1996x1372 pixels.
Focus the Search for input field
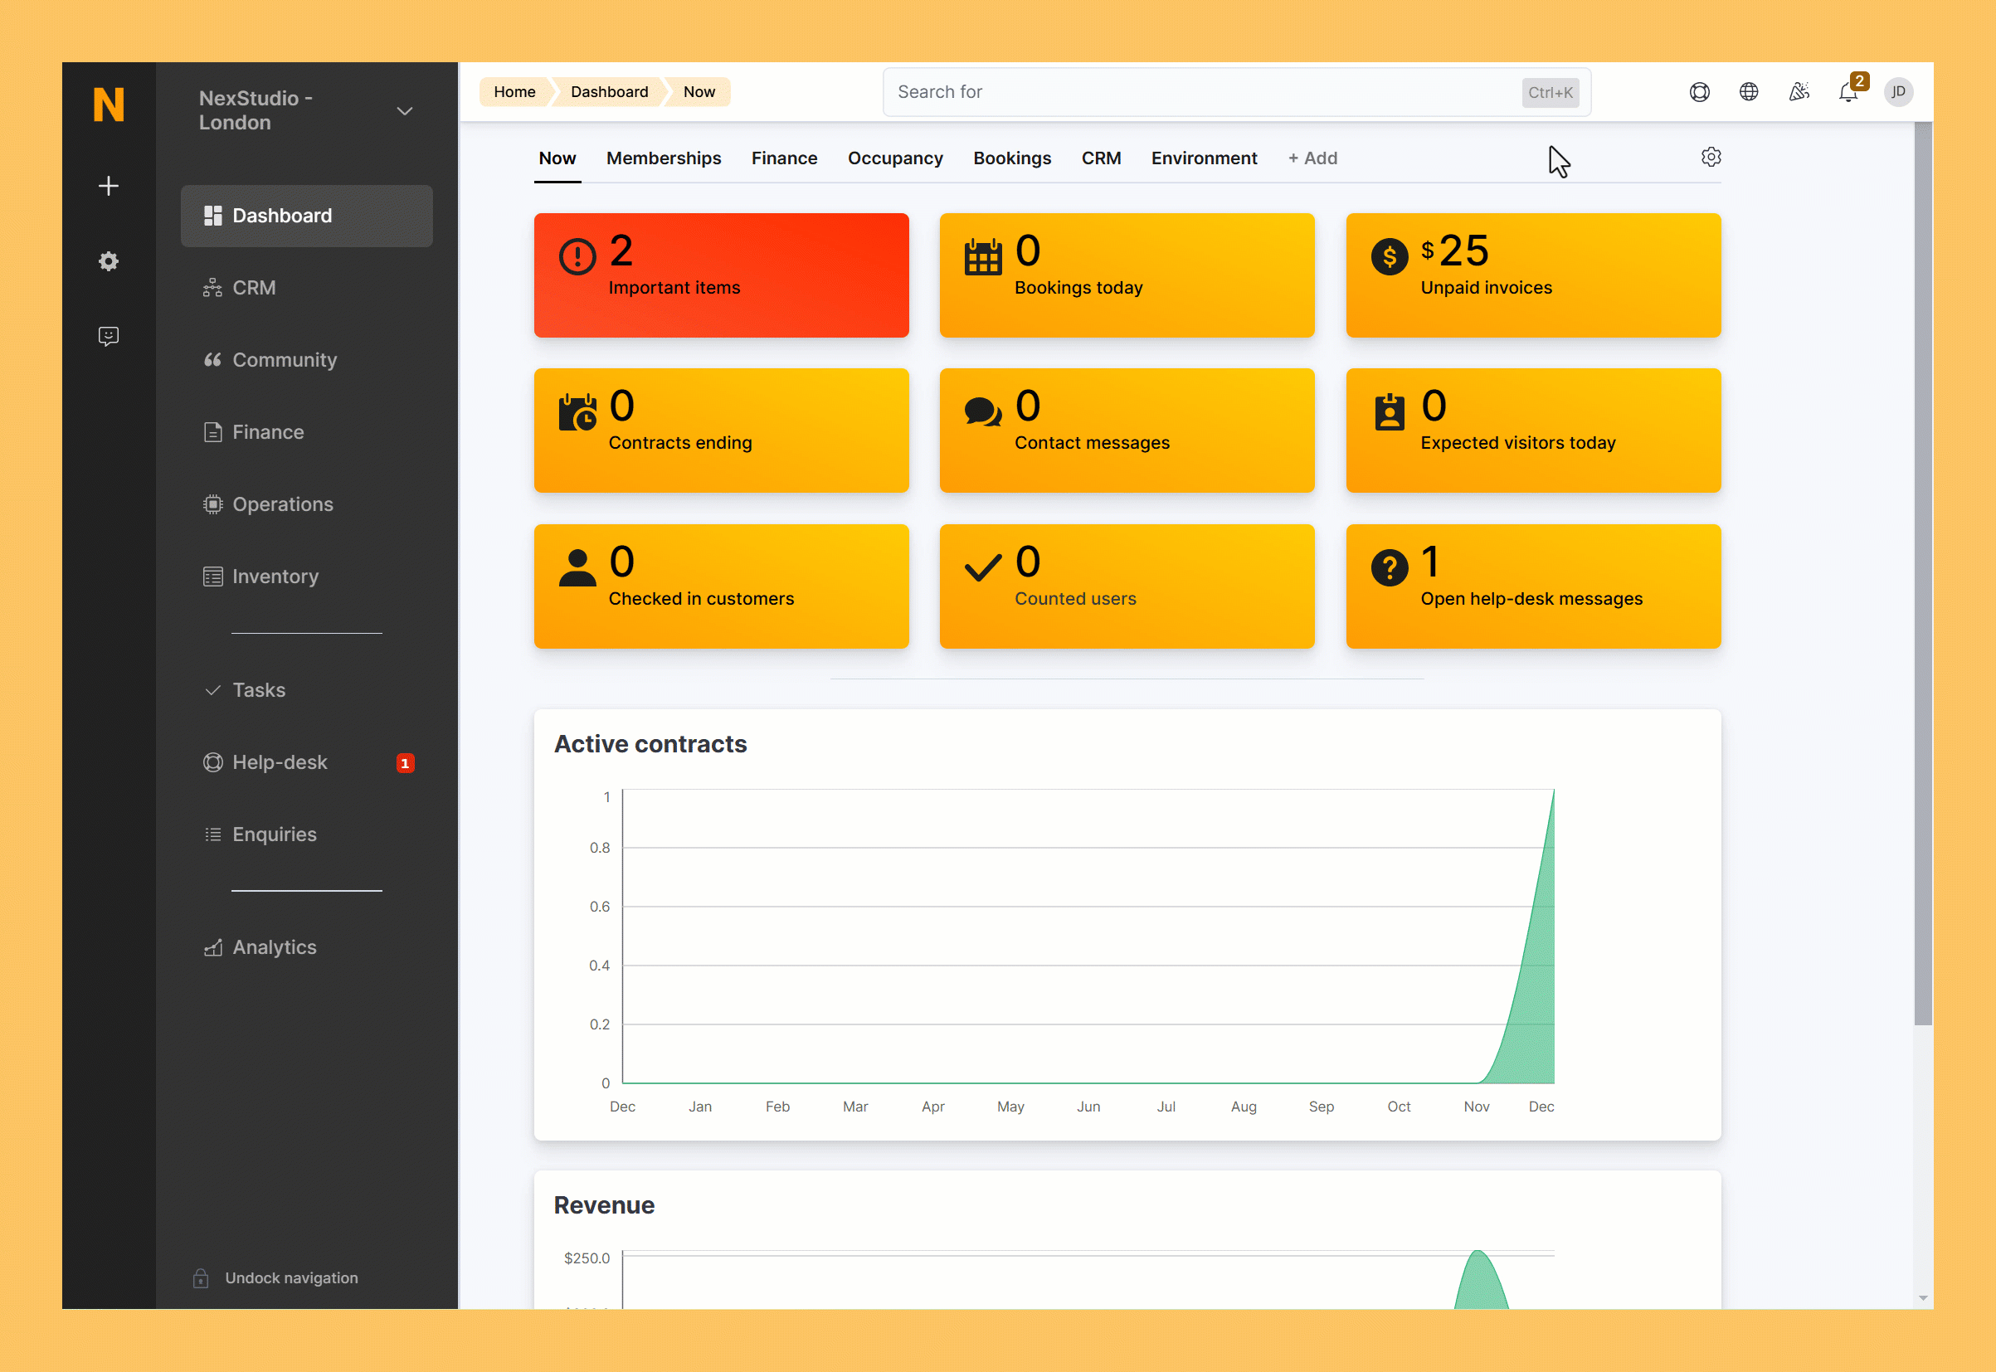click(x=1236, y=92)
